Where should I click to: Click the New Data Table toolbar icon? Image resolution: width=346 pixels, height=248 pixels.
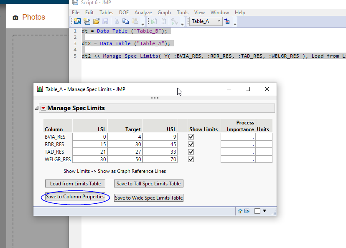point(77,21)
